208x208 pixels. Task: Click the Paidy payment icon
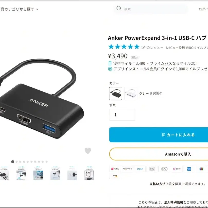[177, 169]
